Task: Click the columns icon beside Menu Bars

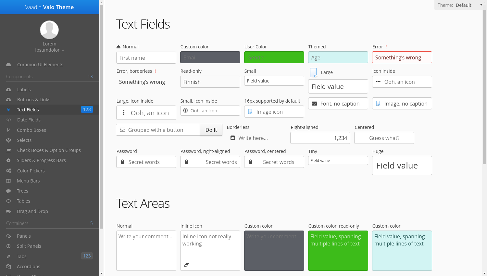Action: point(8,181)
